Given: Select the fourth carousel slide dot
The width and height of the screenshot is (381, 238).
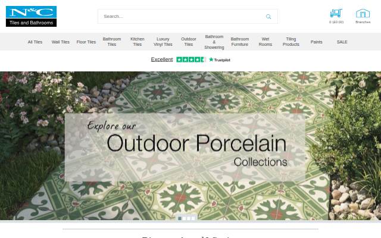Looking at the screenshot, I should point(193,218).
